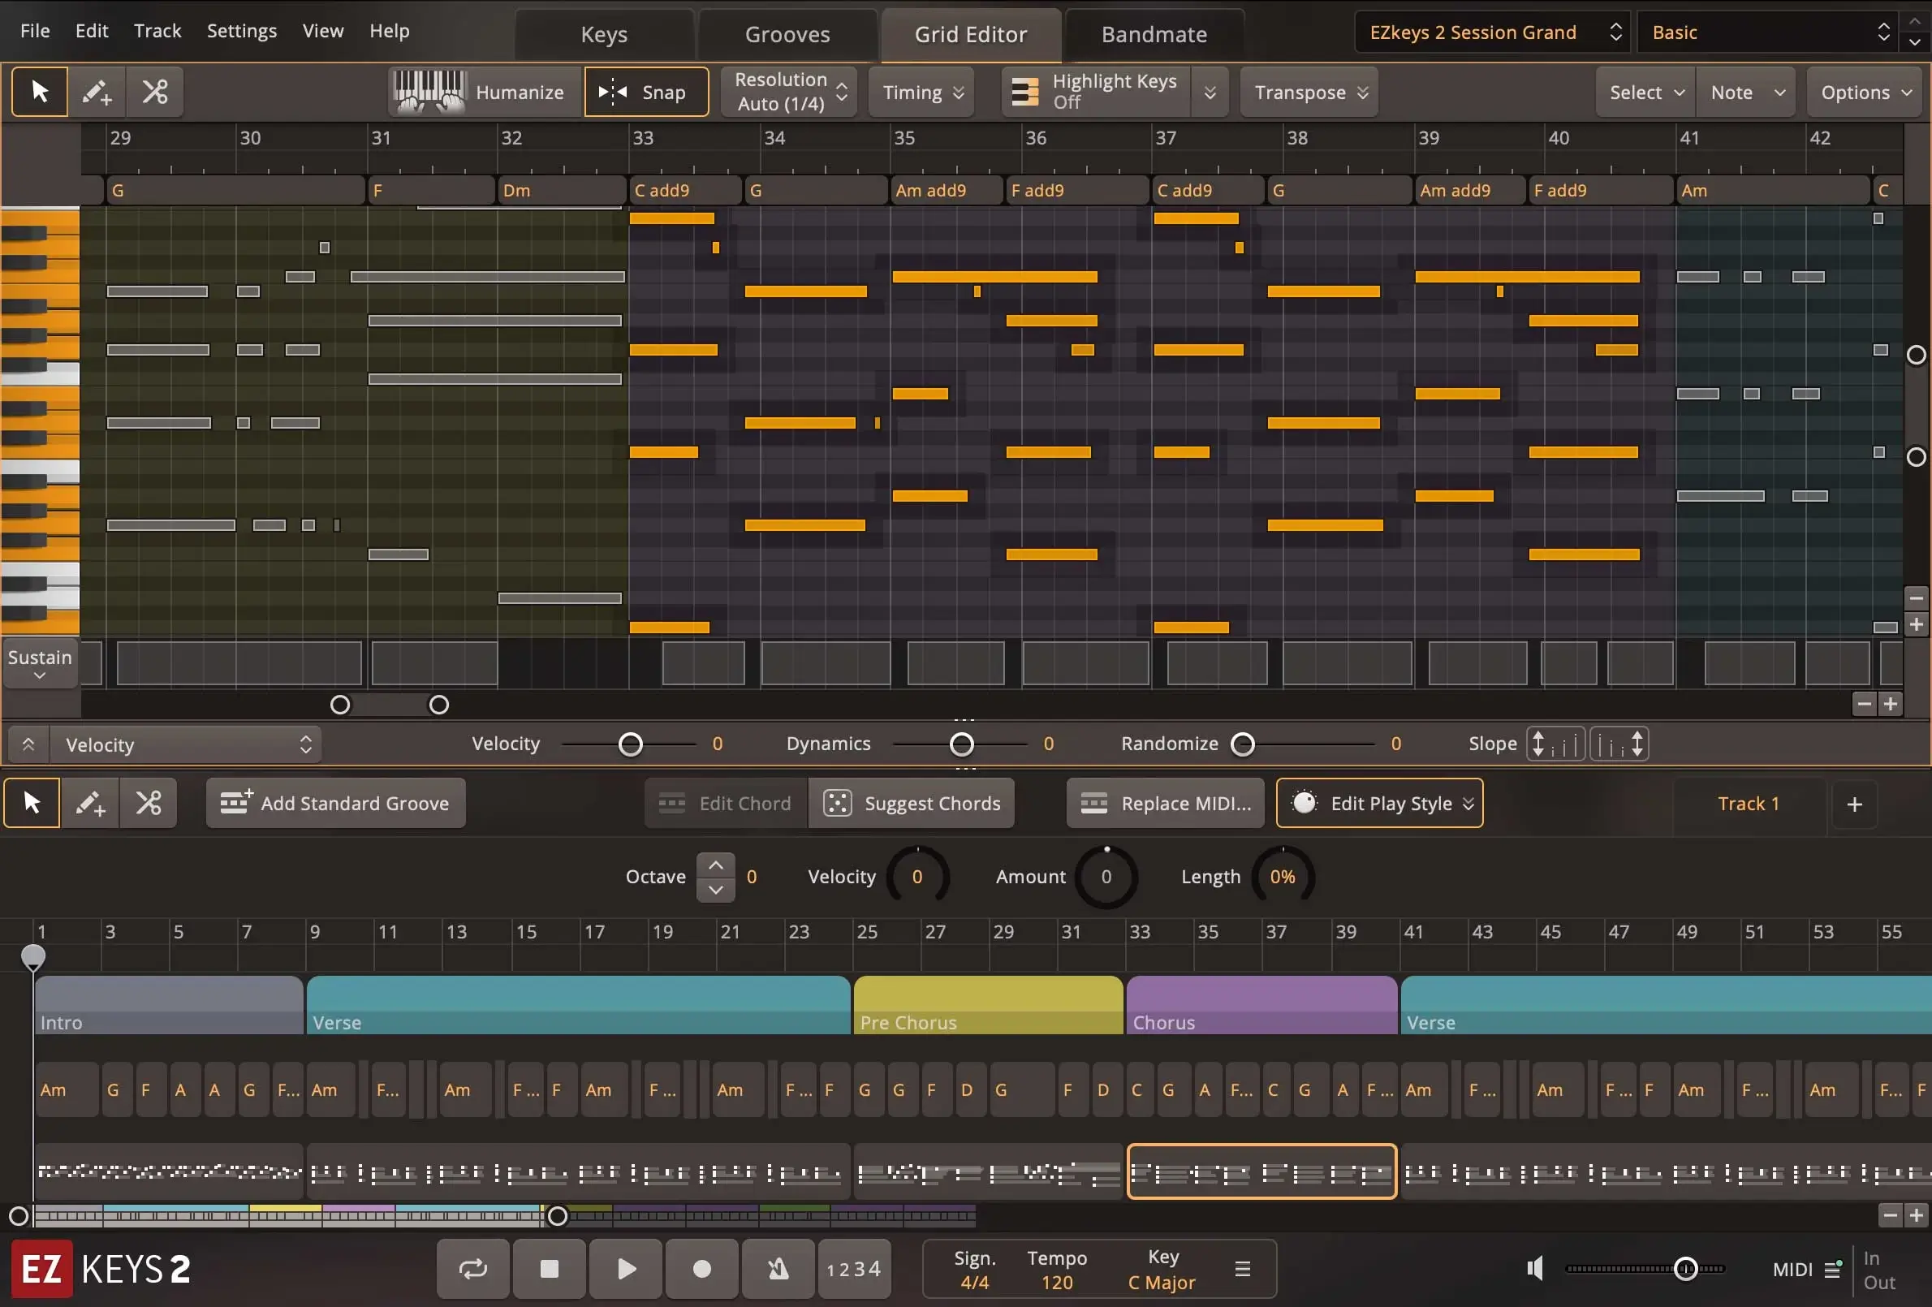Toggle the Snap option
The height and width of the screenshot is (1307, 1932).
click(646, 92)
